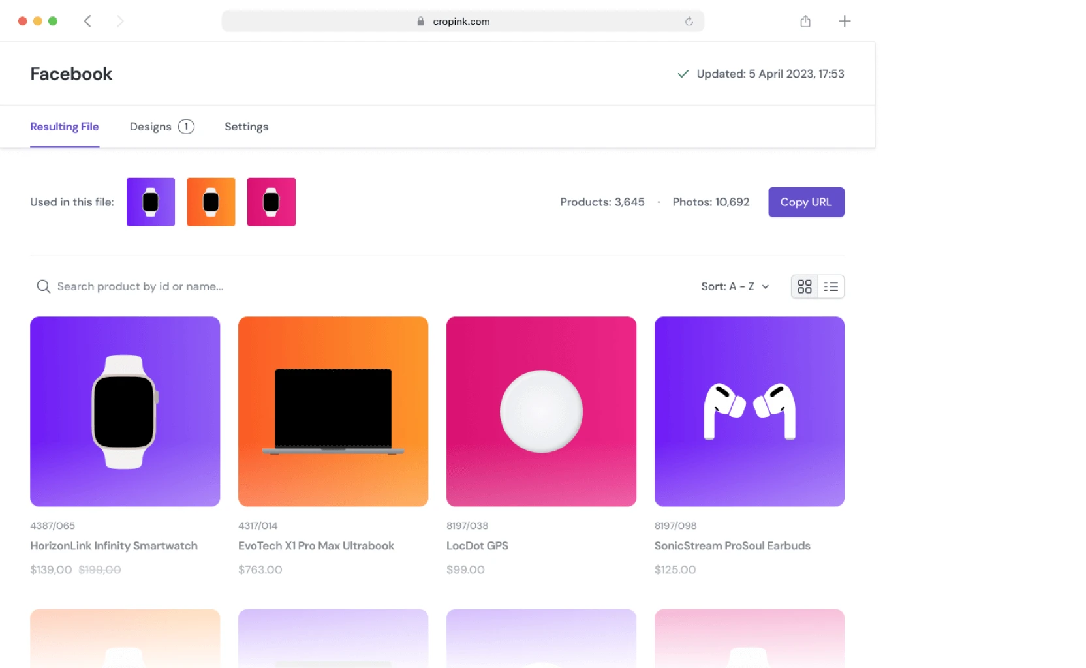1086x668 pixels.
Task: Click the update checkmark icon
Action: point(682,74)
